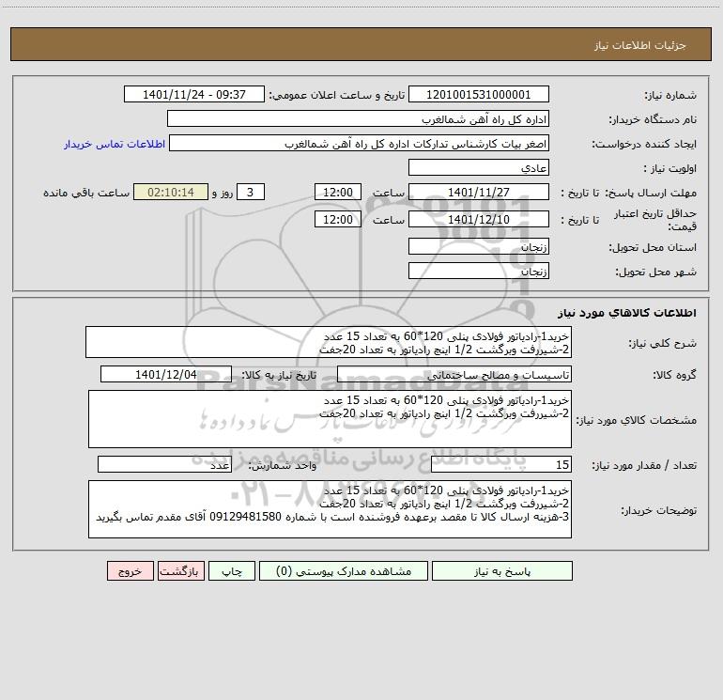
Task: Click the خروج exit button
Action: click(x=131, y=571)
